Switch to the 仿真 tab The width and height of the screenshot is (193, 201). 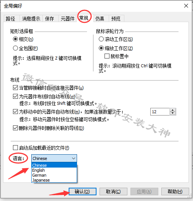tap(100, 19)
